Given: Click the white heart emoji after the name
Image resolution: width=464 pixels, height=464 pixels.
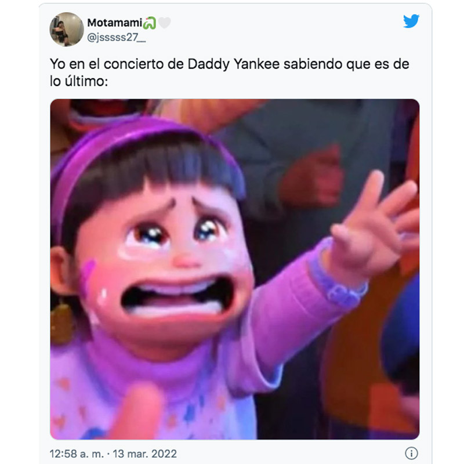Looking at the screenshot, I should pyautogui.click(x=164, y=23).
